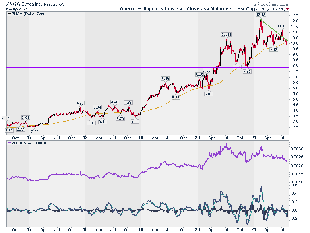The height and width of the screenshot is (233, 310).
Task: Click the bottom axis year label 19
Action: [141, 230]
